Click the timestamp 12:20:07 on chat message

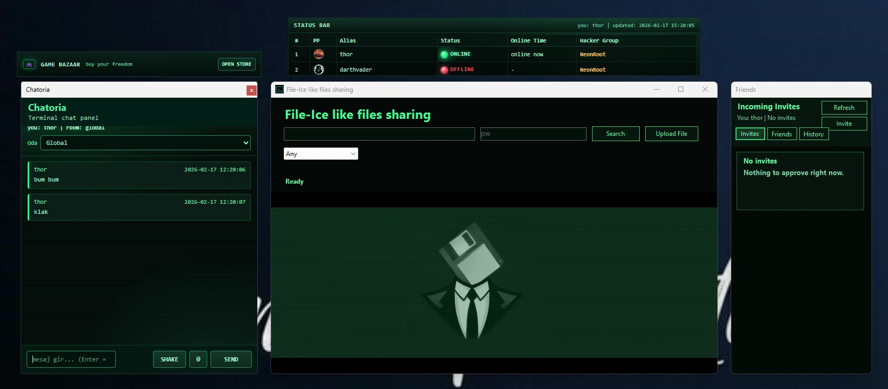215,202
